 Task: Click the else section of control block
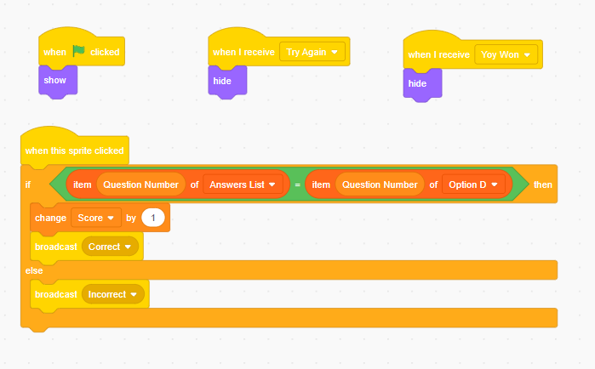coord(34,270)
